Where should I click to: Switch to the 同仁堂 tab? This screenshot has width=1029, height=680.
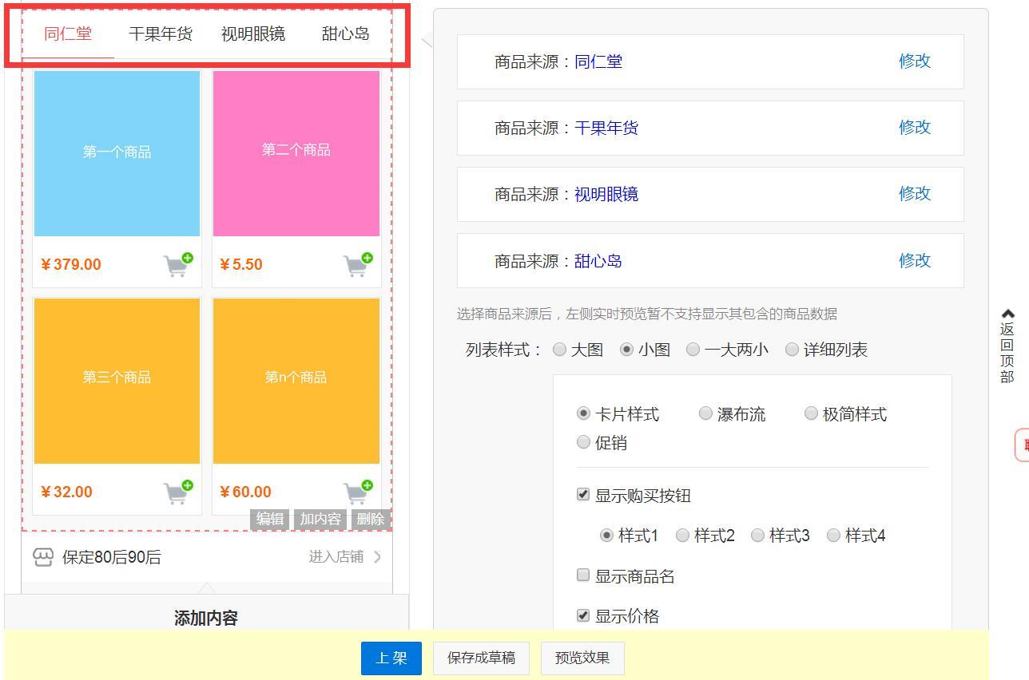coord(68,34)
